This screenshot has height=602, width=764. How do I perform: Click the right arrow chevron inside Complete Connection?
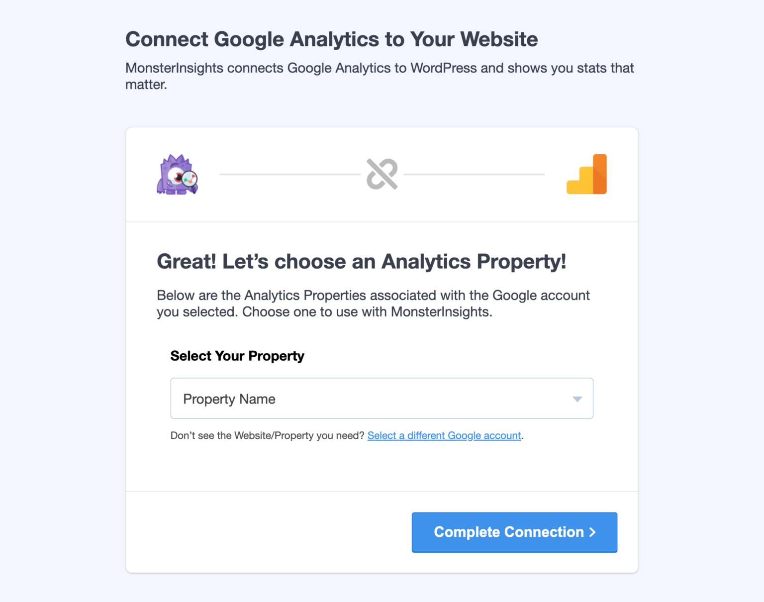pos(592,532)
